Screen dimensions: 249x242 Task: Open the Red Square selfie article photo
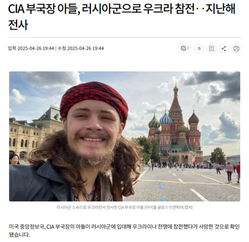(124, 136)
